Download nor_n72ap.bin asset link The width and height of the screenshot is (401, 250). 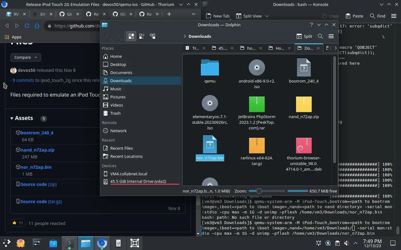coord(36,167)
